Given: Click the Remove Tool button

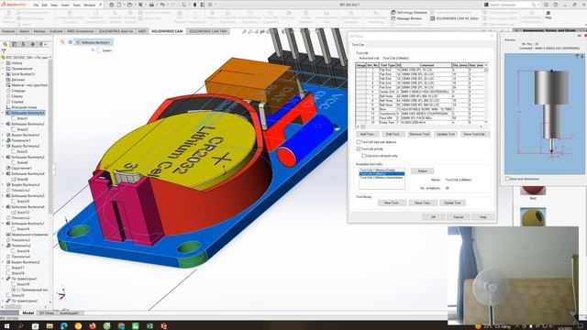Looking at the screenshot, I should 419,134.
